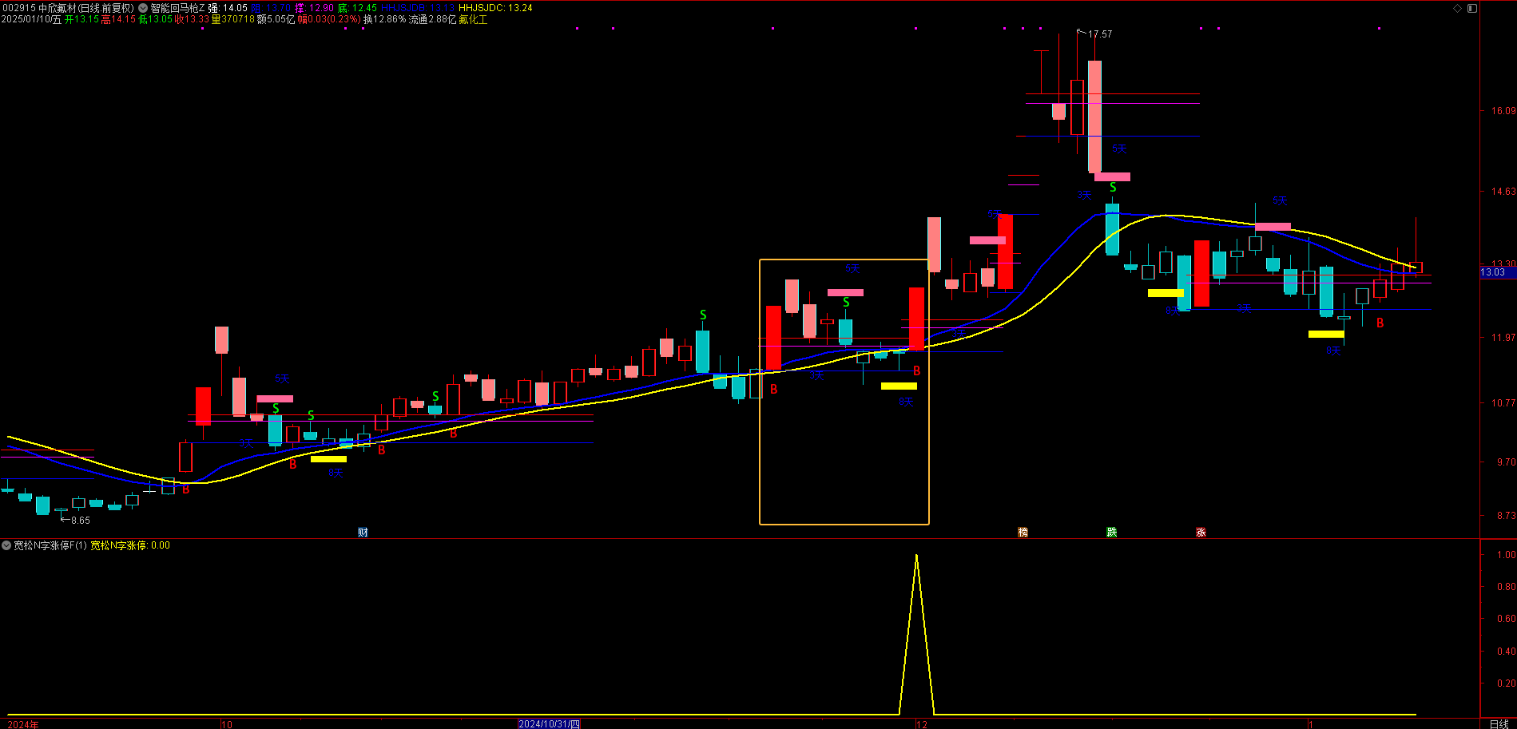Click the 1.00 sub-chart axis label
The width and height of the screenshot is (1517, 729).
coord(1507,555)
